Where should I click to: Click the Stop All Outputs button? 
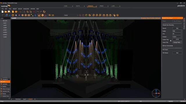point(177,21)
